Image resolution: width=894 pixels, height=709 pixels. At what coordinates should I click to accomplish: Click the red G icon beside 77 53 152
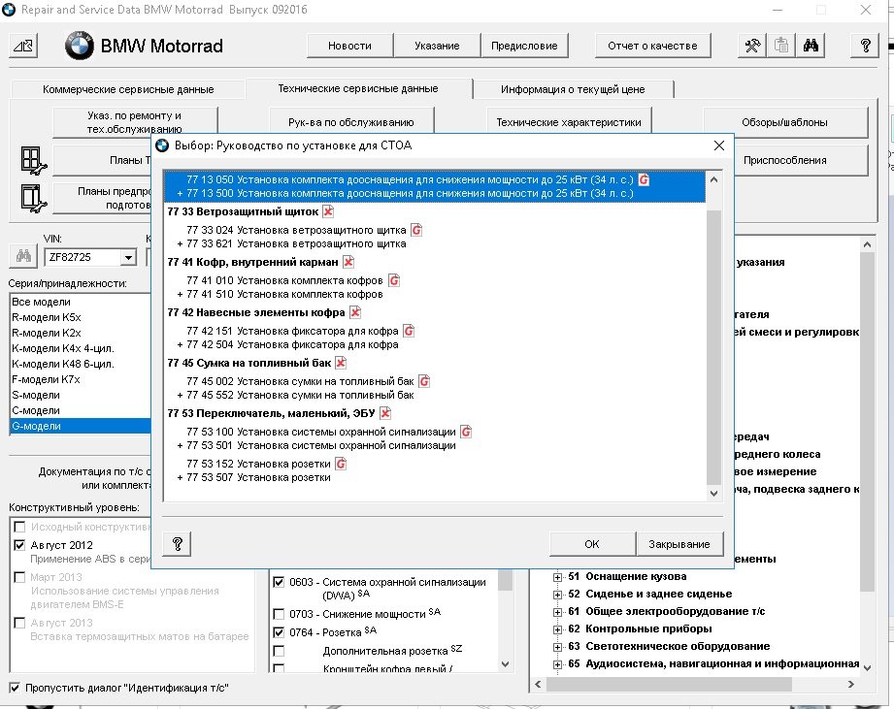tap(341, 464)
